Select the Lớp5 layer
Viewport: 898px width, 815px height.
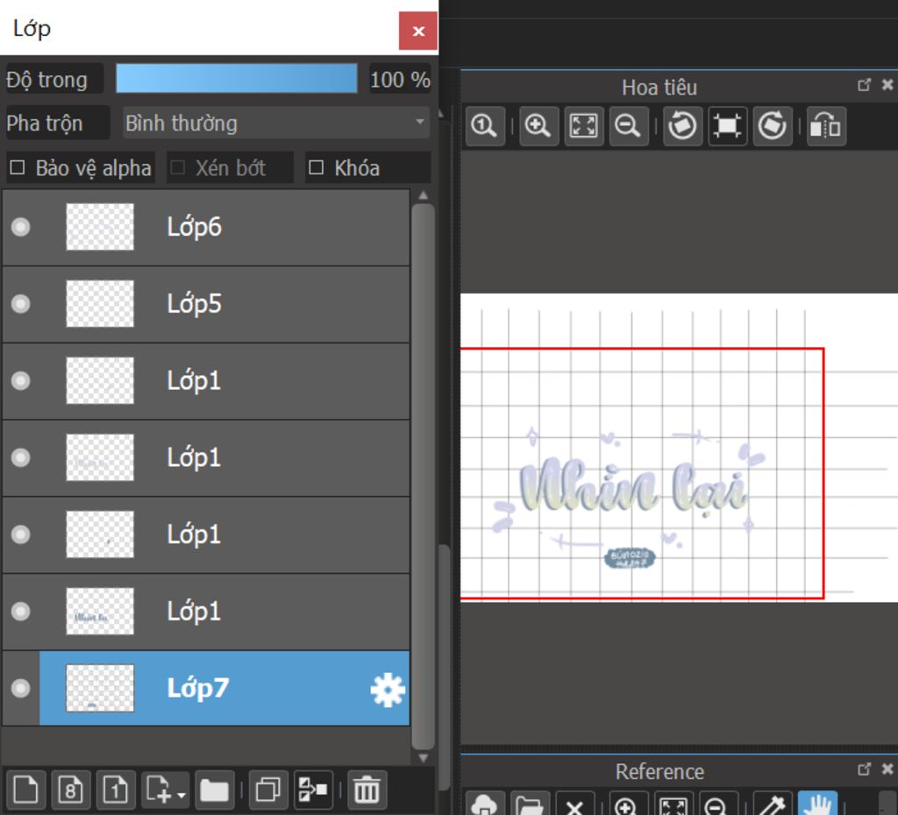[x=206, y=304]
